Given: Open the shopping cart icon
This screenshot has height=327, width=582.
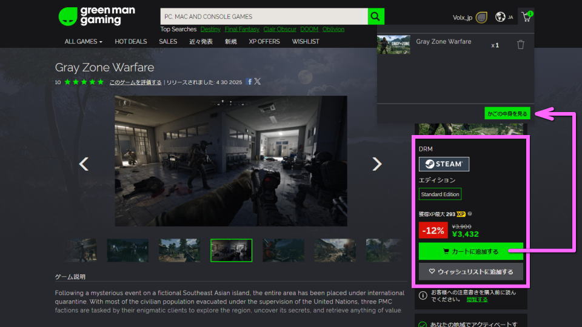Looking at the screenshot, I should point(526,17).
